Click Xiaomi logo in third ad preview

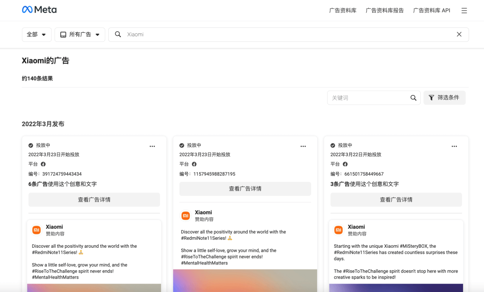pyautogui.click(x=339, y=230)
